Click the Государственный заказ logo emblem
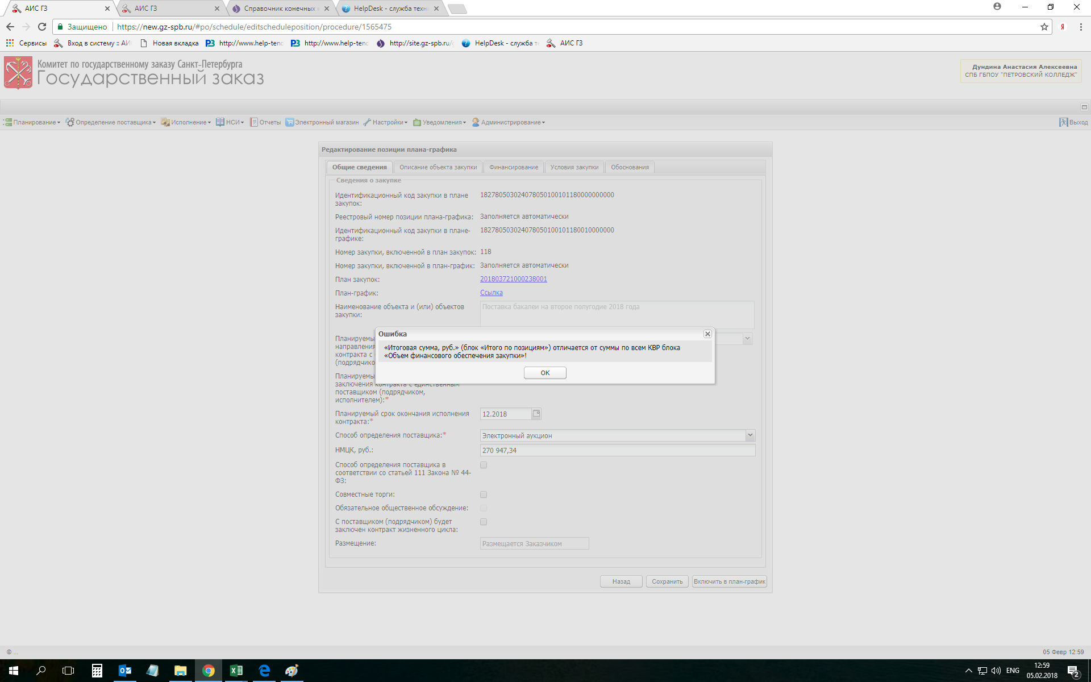This screenshot has height=682, width=1091. 18,73
